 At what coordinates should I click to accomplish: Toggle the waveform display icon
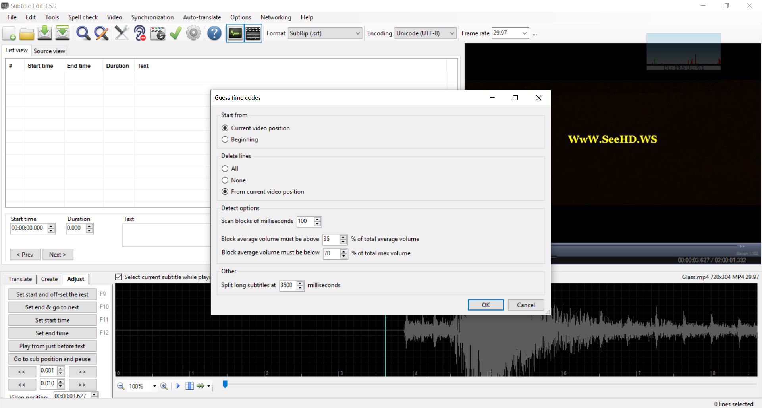click(235, 33)
